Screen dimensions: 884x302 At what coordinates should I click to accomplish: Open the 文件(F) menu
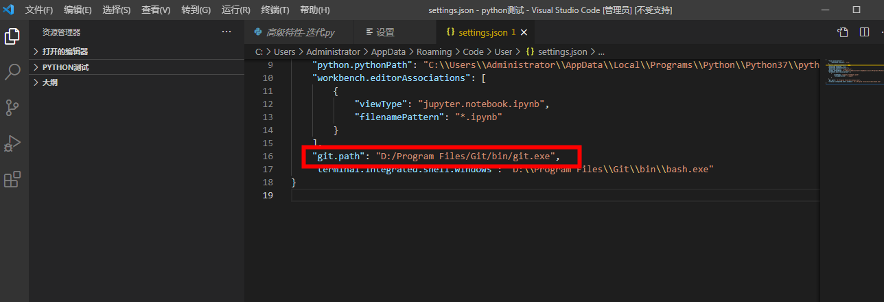39,10
